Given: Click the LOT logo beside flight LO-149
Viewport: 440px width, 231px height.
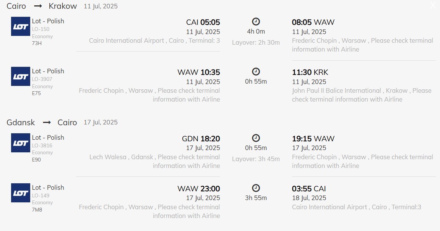Looking at the screenshot, I should click(x=21, y=193).
